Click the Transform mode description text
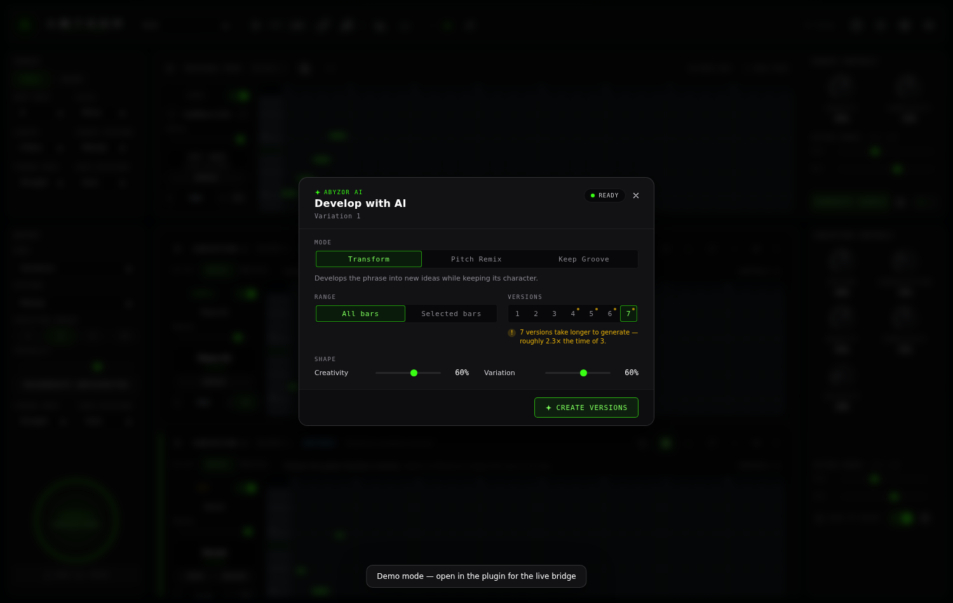 click(x=426, y=278)
